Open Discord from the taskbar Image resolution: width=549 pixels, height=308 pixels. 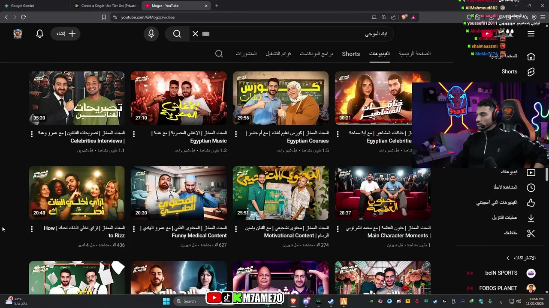tap(306, 301)
